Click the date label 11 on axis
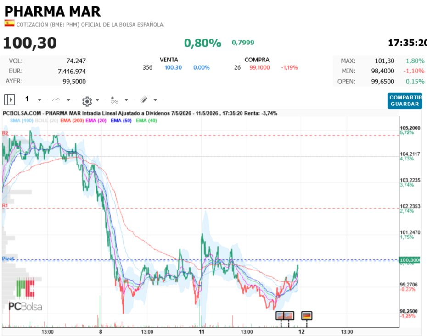Viewport: 427px width, 336px height. point(202,332)
